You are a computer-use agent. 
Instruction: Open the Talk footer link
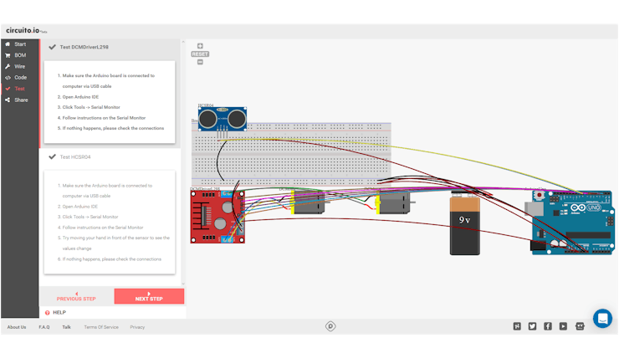coord(66,327)
